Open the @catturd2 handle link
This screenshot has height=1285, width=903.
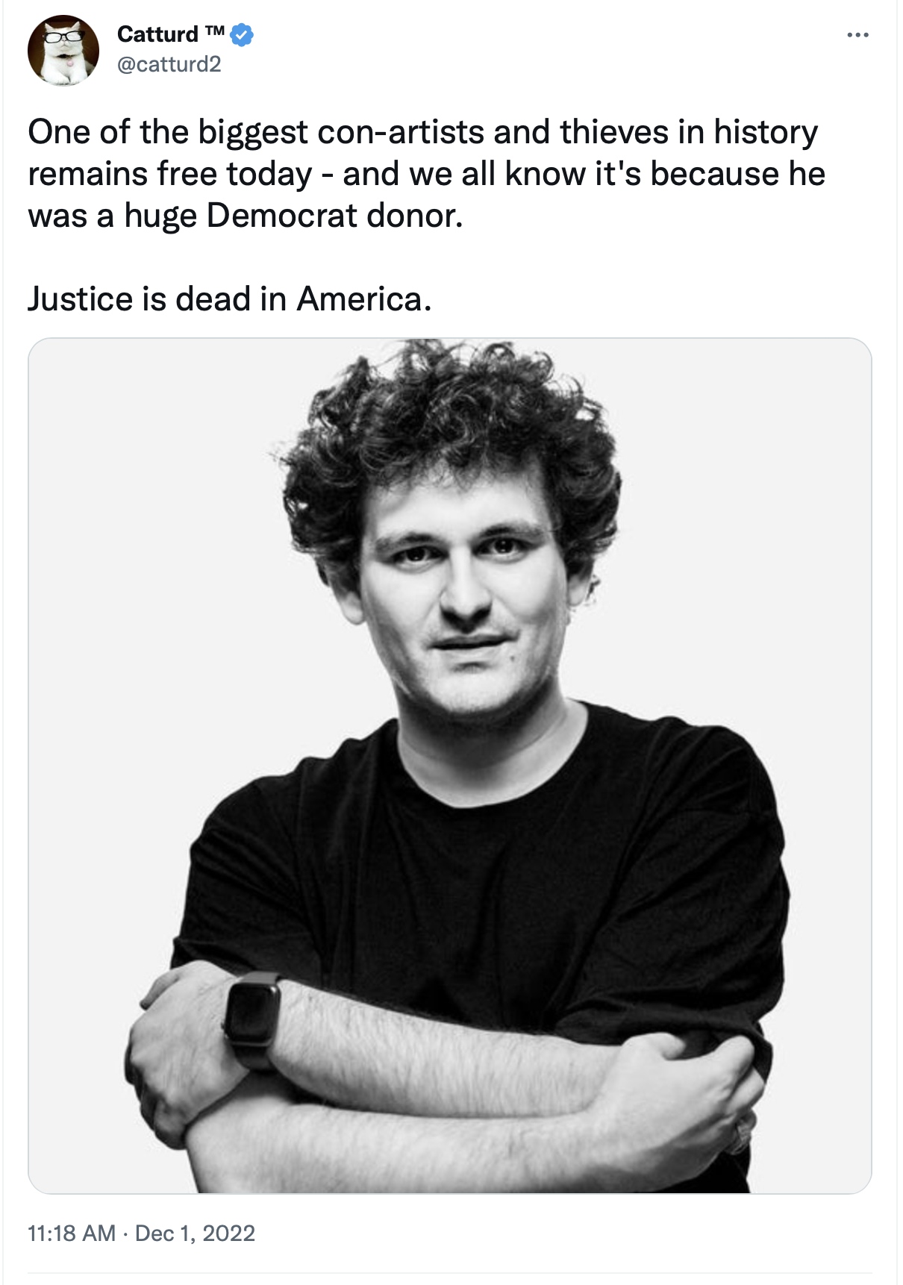pos(169,64)
